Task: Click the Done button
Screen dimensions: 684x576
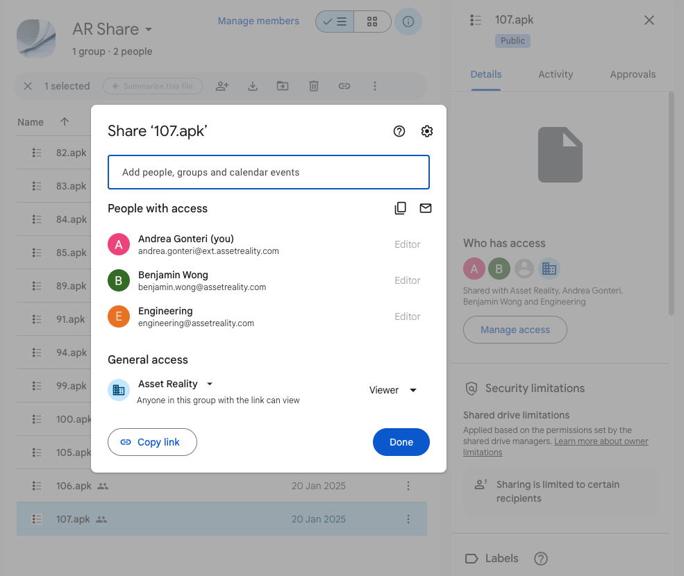Action: tap(401, 442)
